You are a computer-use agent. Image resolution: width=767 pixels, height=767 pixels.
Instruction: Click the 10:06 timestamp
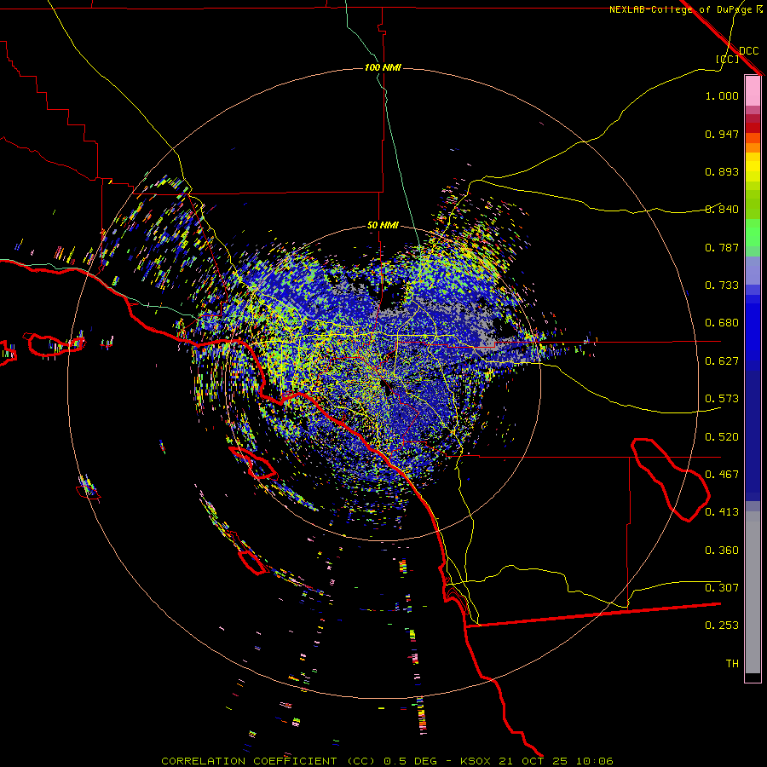pyautogui.click(x=594, y=761)
